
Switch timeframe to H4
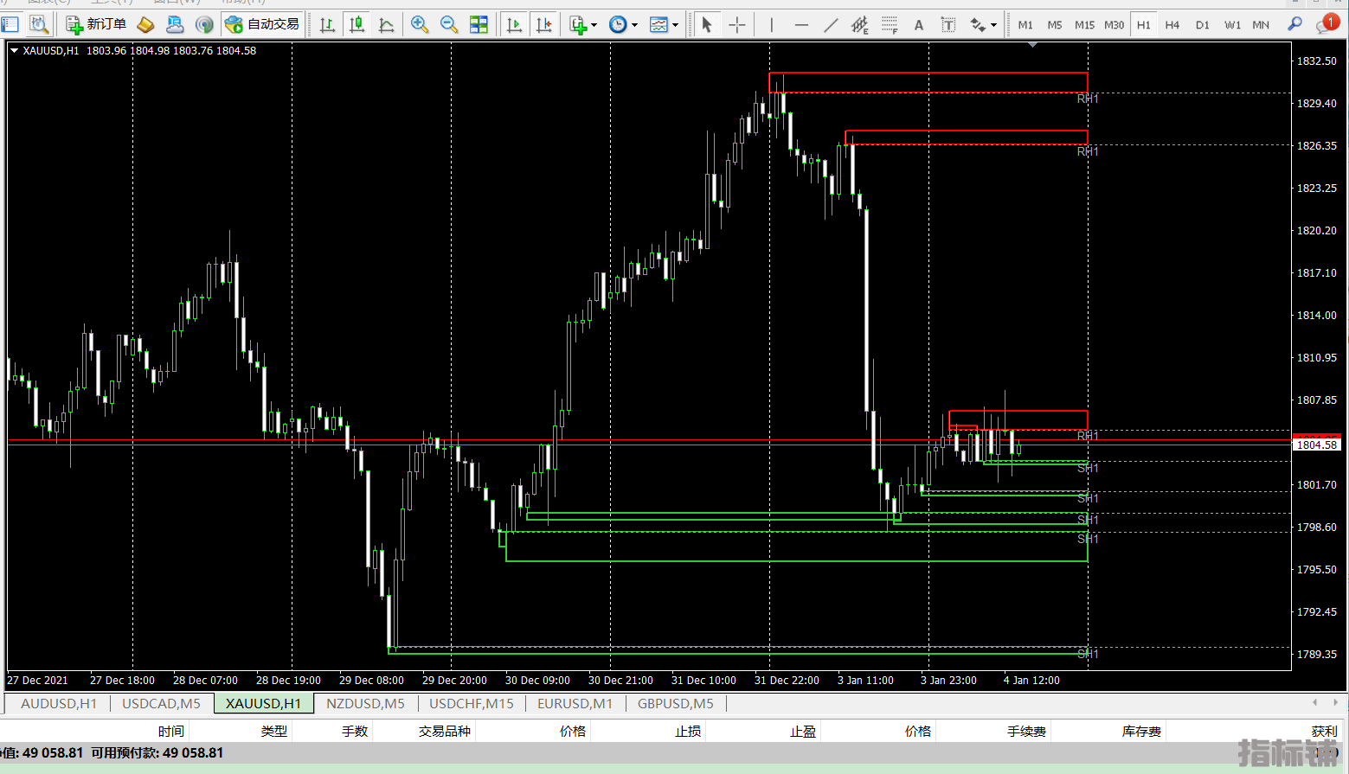[1172, 24]
